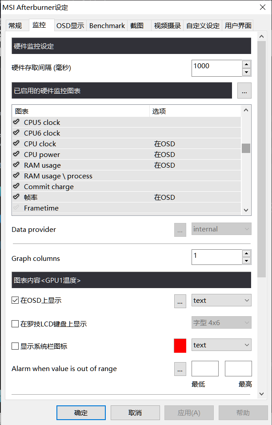This screenshot has width=272, height=425.
Task: Increase 硬件存取间隔 with up arrow
Action: pos(246,65)
